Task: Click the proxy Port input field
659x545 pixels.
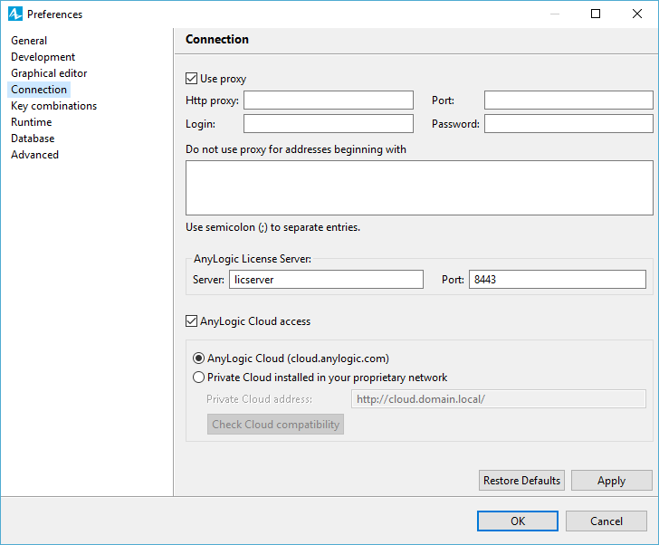Action: click(x=568, y=100)
